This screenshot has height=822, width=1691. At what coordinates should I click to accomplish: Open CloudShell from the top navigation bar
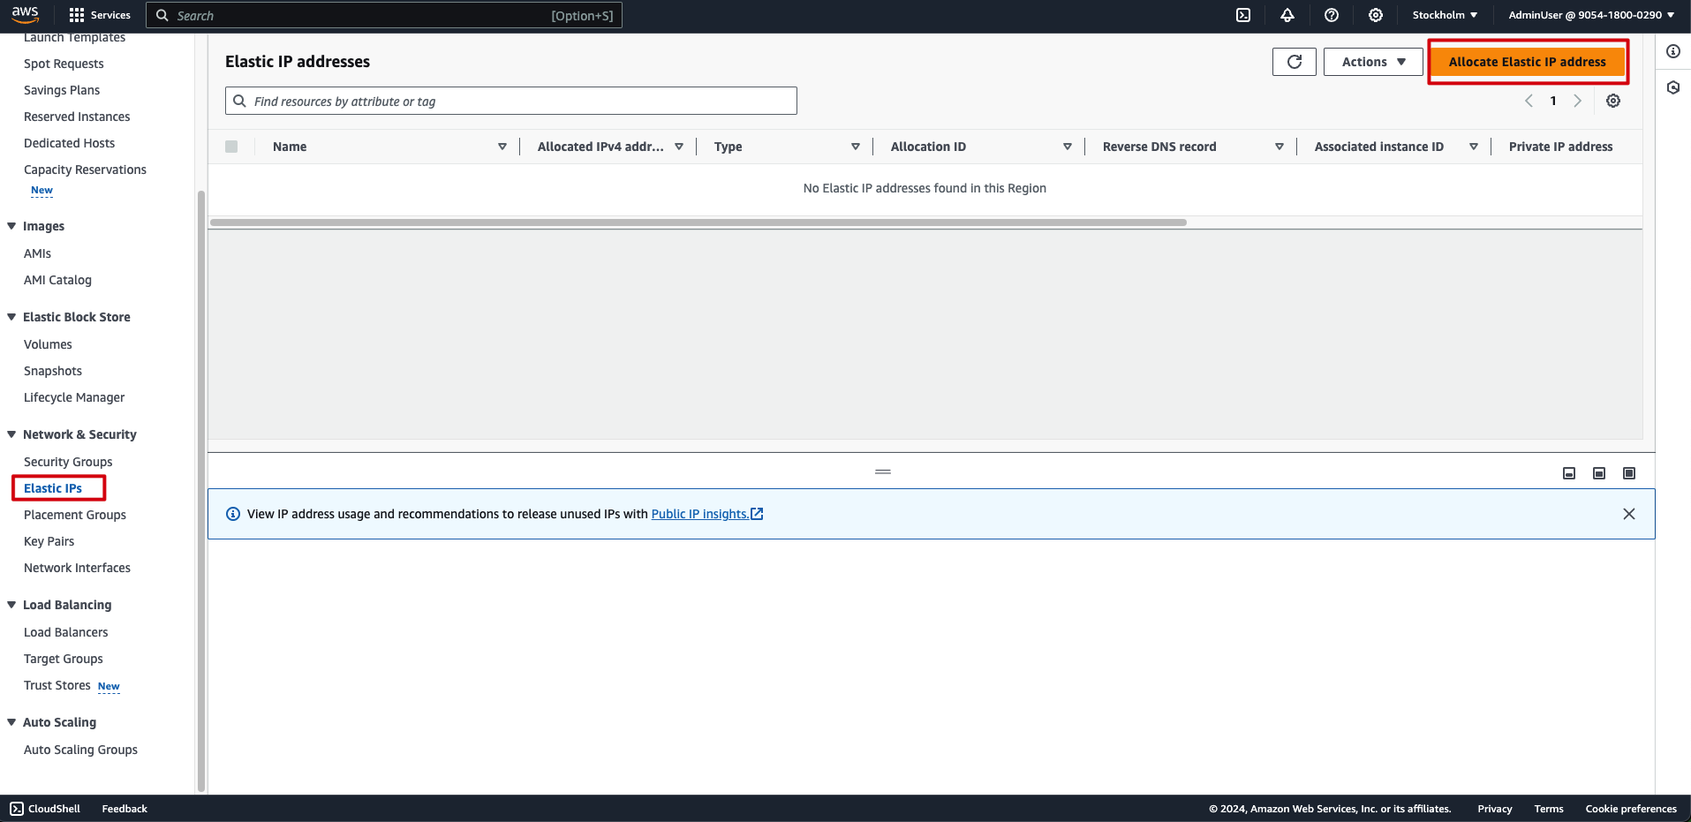(x=1243, y=15)
